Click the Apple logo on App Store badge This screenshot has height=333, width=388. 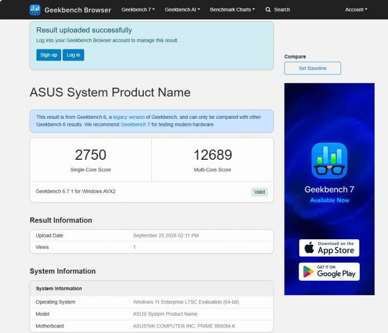click(309, 248)
